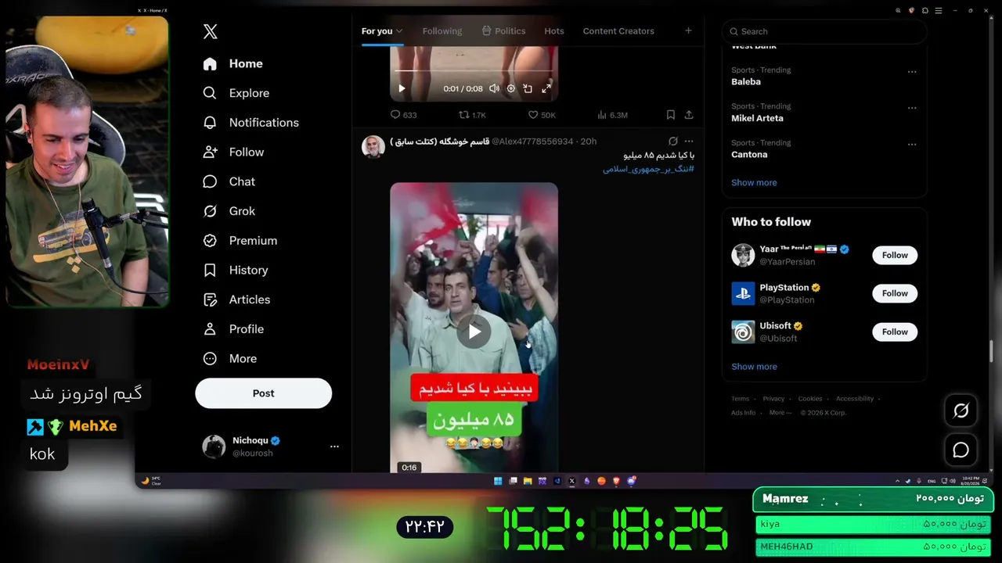The width and height of the screenshot is (1002, 563).
Task: Click the Premium checkmark icon in the sidebar
Action: click(210, 241)
